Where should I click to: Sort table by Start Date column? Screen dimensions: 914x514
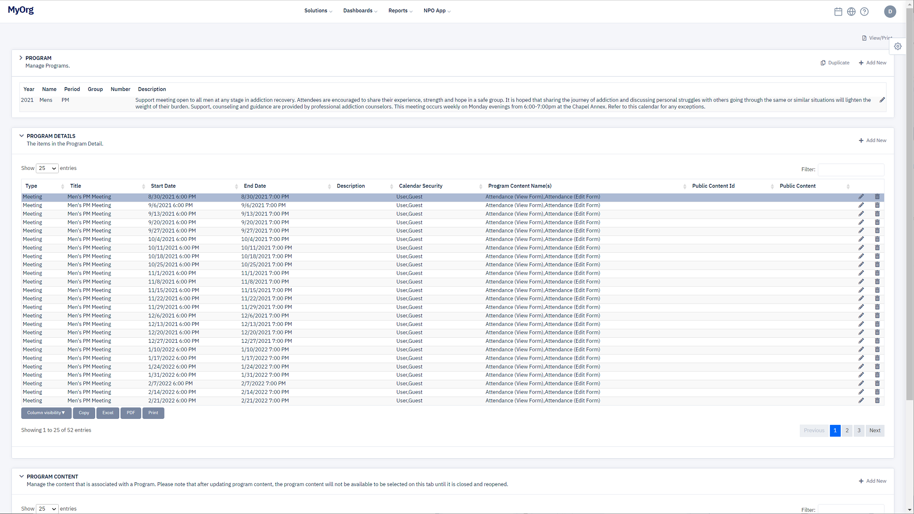[x=194, y=186]
